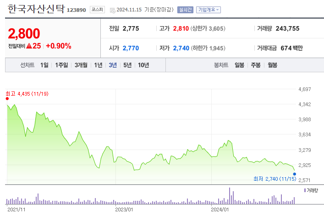The height and width of the screenshot is (215, 324).
Task: Click the 시가 value 2,770
Action: point(131,48)
